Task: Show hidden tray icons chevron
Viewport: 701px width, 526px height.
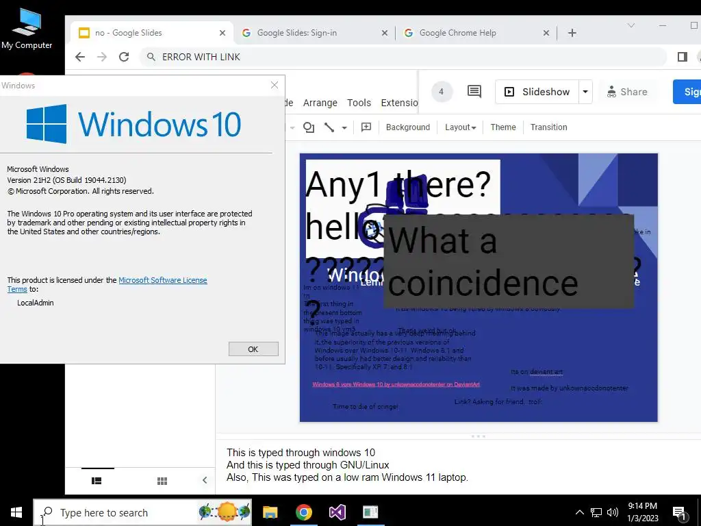Action: 579,512
